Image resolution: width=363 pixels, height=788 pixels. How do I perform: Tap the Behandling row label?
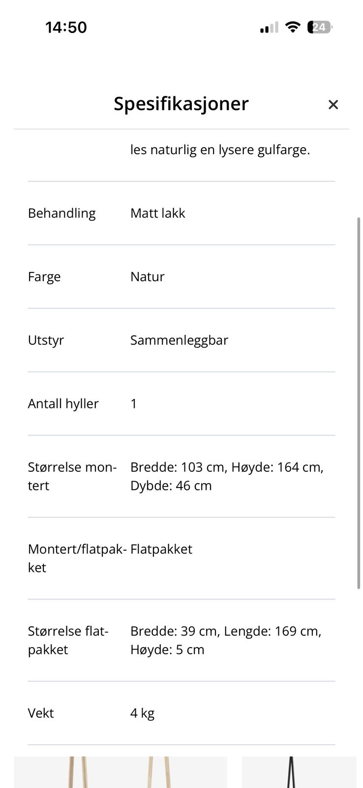tap(61, 213)
